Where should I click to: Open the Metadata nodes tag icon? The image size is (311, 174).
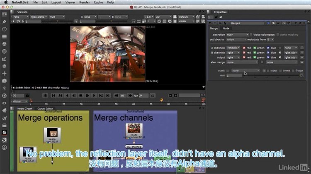tap(4, 110)
